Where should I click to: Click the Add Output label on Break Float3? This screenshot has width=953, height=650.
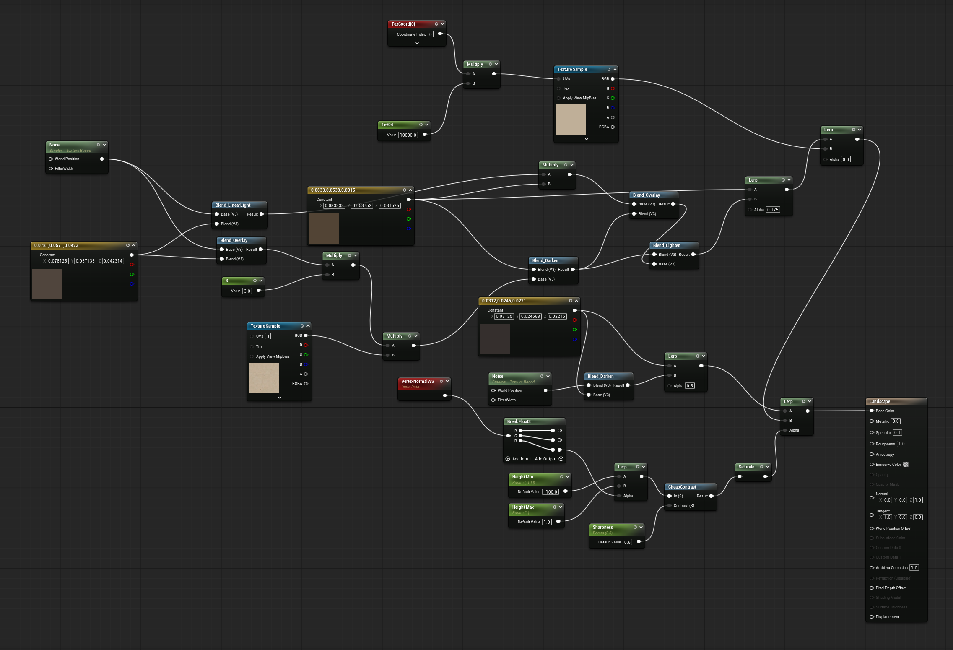[x=545, y=459]
